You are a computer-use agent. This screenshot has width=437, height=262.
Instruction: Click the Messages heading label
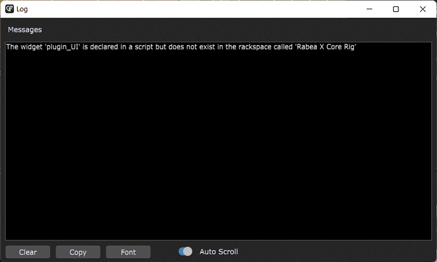click(x=25, y=30)
